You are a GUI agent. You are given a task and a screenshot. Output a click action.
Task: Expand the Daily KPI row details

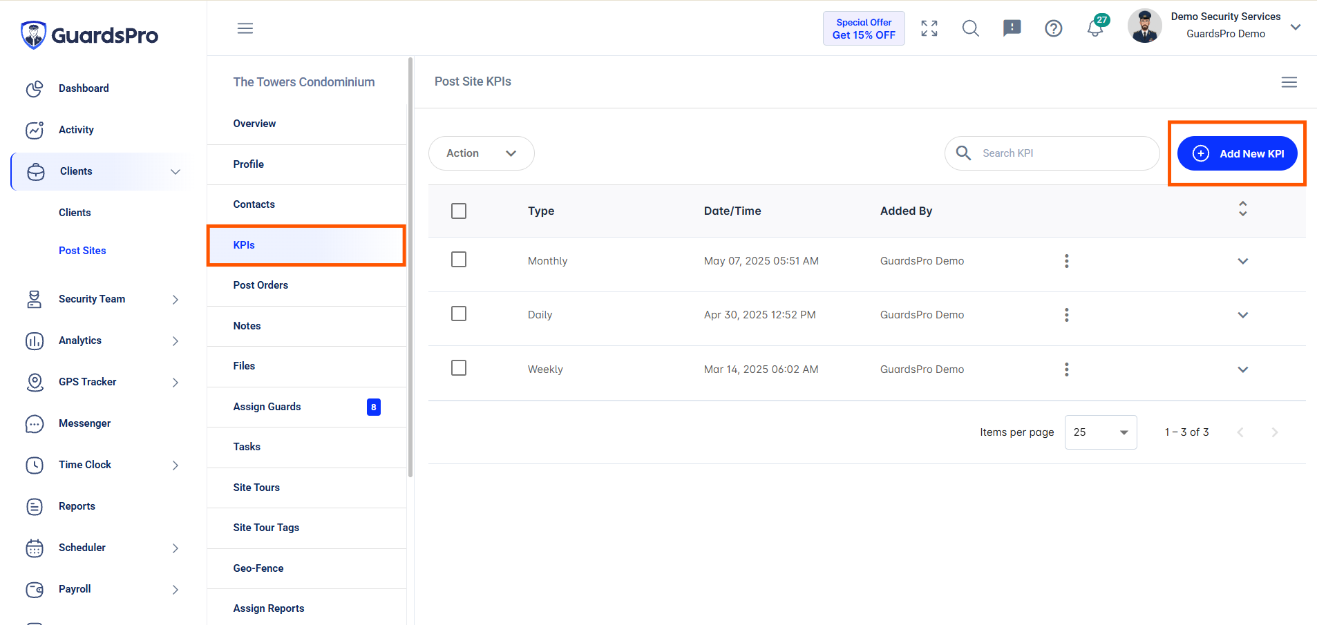(x=1243, y=315)
